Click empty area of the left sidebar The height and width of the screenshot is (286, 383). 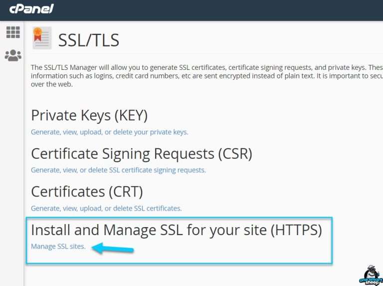pos(12,175)
